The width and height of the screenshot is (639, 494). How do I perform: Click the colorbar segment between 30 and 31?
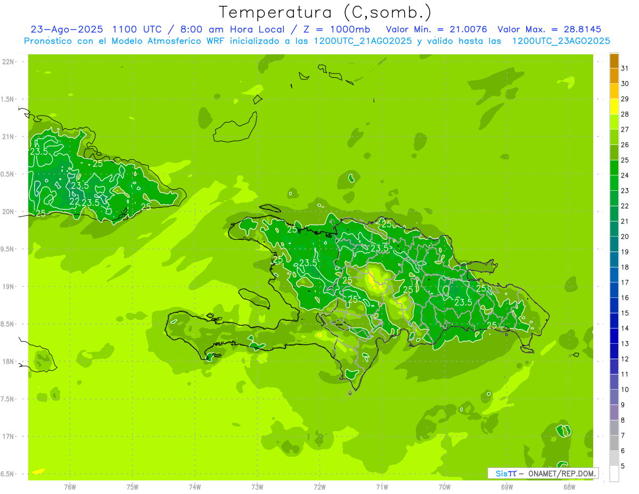coord(614,76)
